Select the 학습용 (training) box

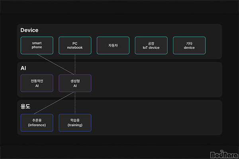click(75, 123)
